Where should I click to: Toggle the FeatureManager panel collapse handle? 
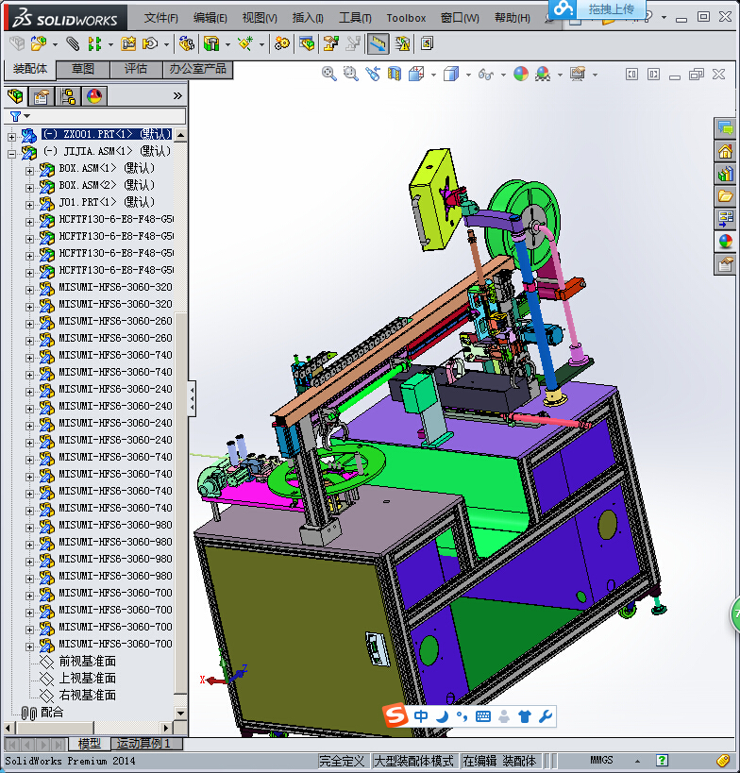coord(192,398)
